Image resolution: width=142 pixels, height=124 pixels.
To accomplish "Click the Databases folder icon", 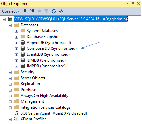I will [x=16, y=25].
